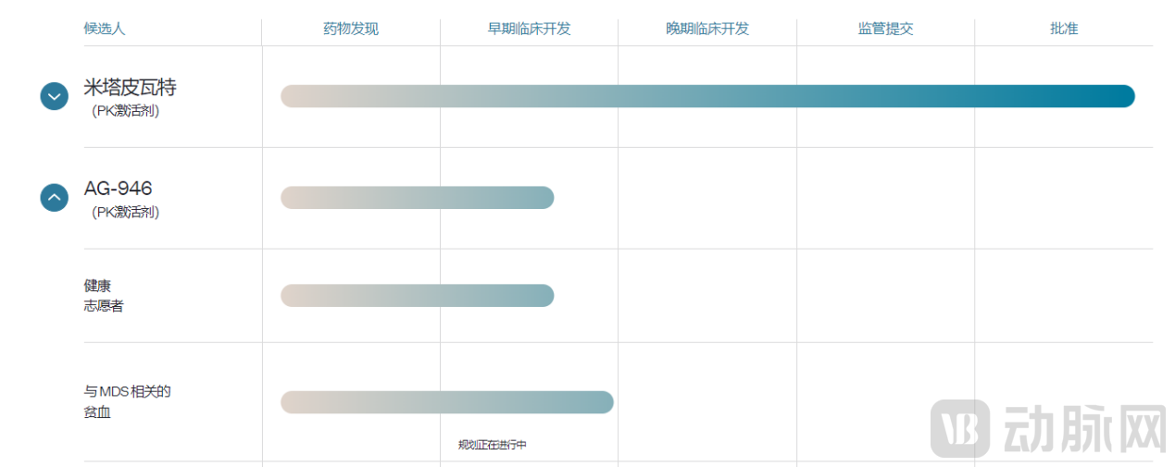Viewport: 1175px width, 467px height.
Task: Click (PK激活剂) subtitle under AG-946
Action: [125, 213]
